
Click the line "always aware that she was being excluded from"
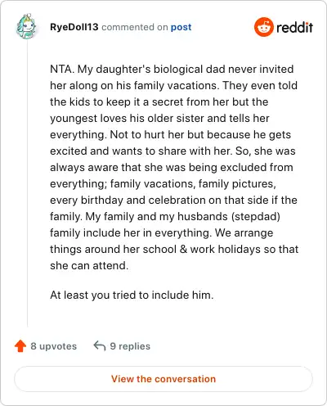pos(172,168)
